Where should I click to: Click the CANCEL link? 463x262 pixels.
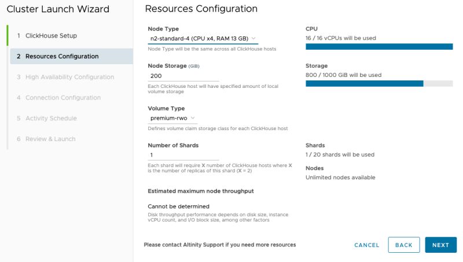click(x=366, y=245)
